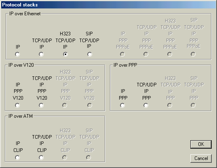Select TCP/UDP IP CLIP ATM stack
Screen dimensions: 217x168
click(41, 158)
